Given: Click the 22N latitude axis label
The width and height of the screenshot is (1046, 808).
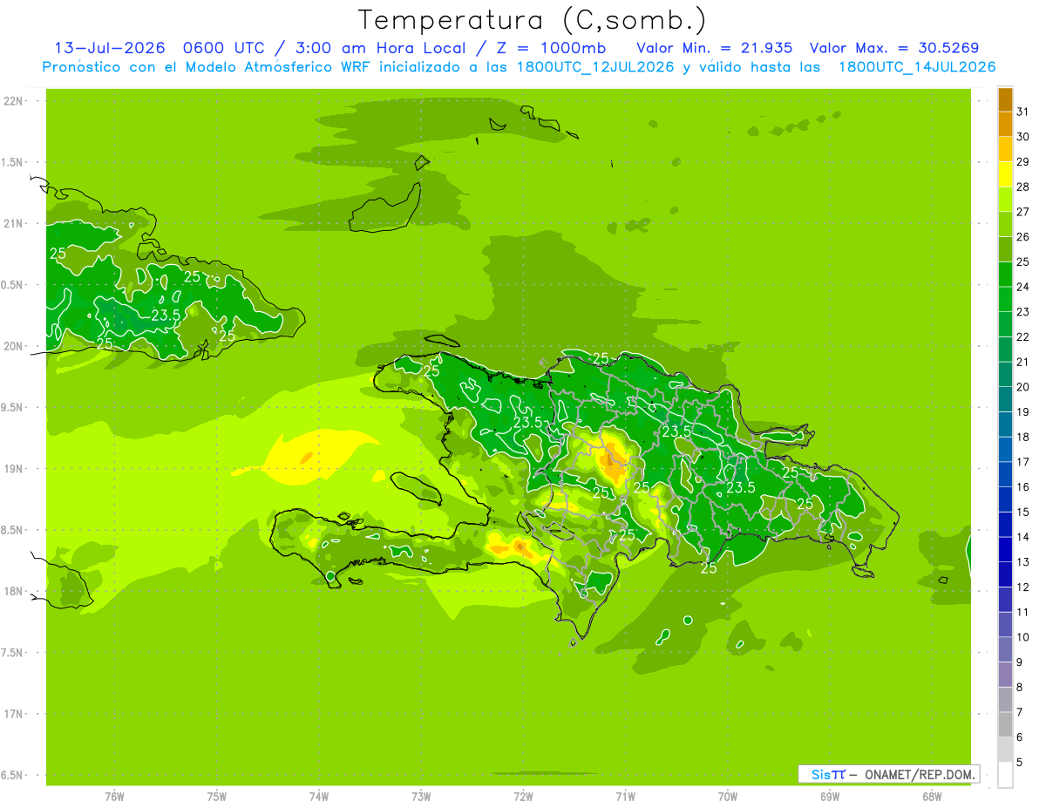Looking at the screenshot, I should [13, 101].
